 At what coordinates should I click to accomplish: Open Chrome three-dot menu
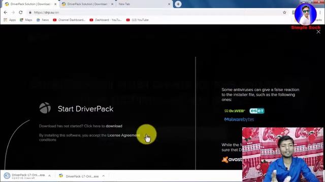click(320, 13)
